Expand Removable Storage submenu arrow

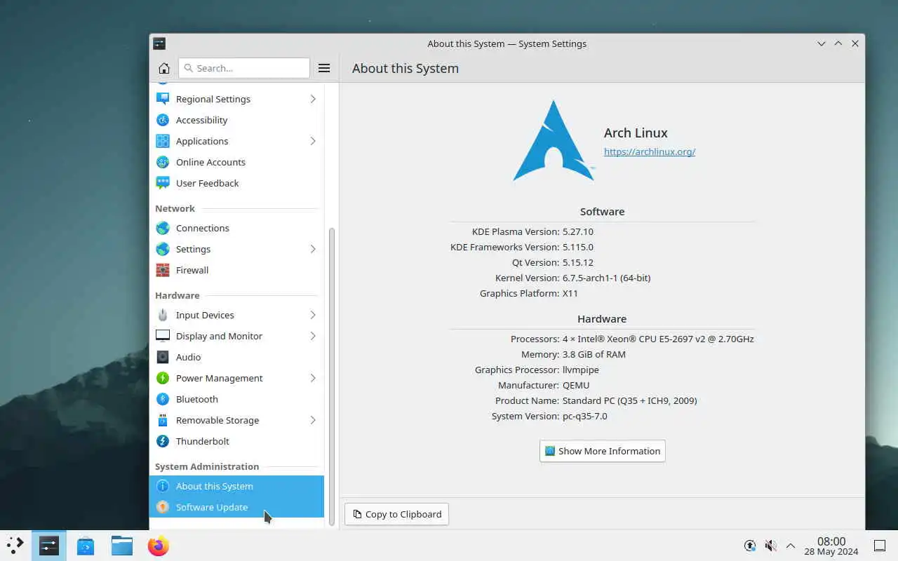(313, 420)
